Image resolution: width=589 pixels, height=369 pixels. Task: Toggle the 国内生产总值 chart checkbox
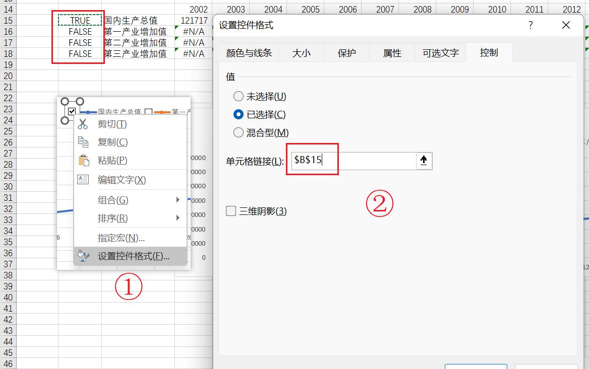(x=72, y=111)
